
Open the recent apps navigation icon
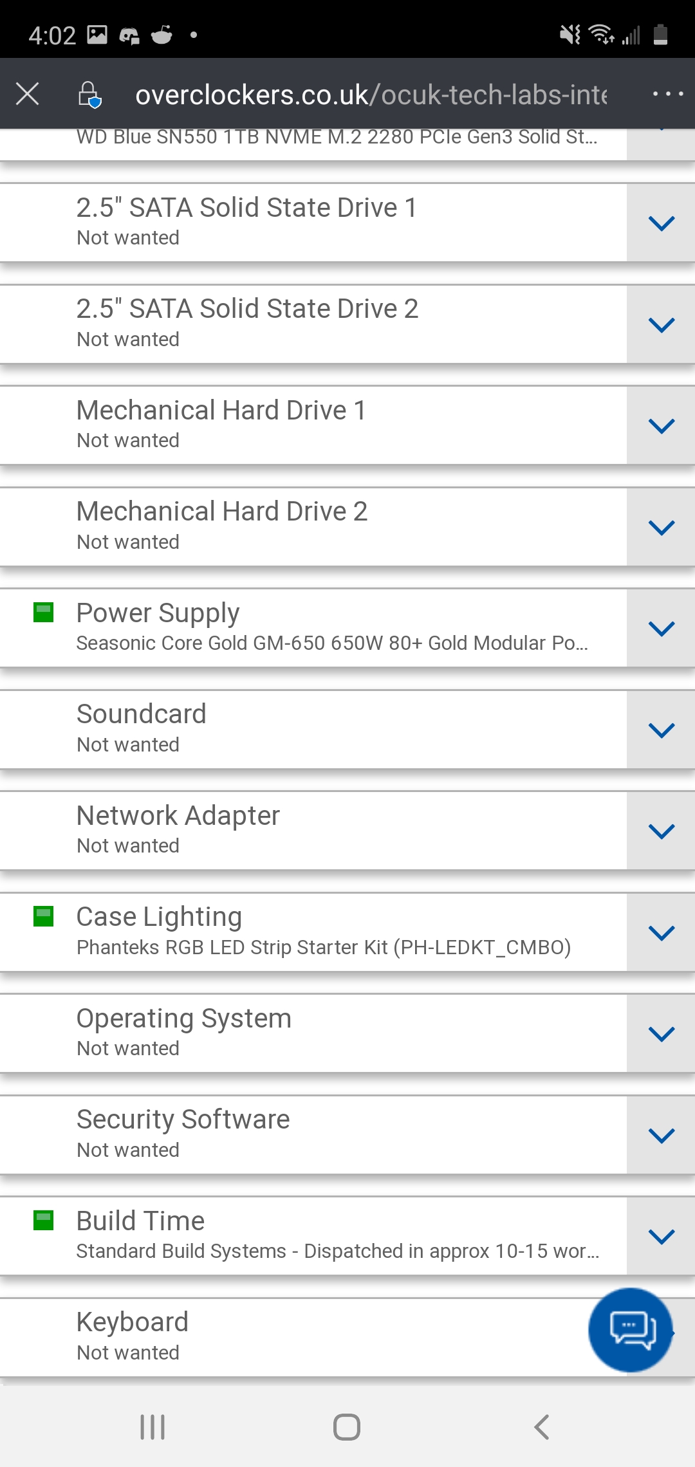click(153, 1426)
